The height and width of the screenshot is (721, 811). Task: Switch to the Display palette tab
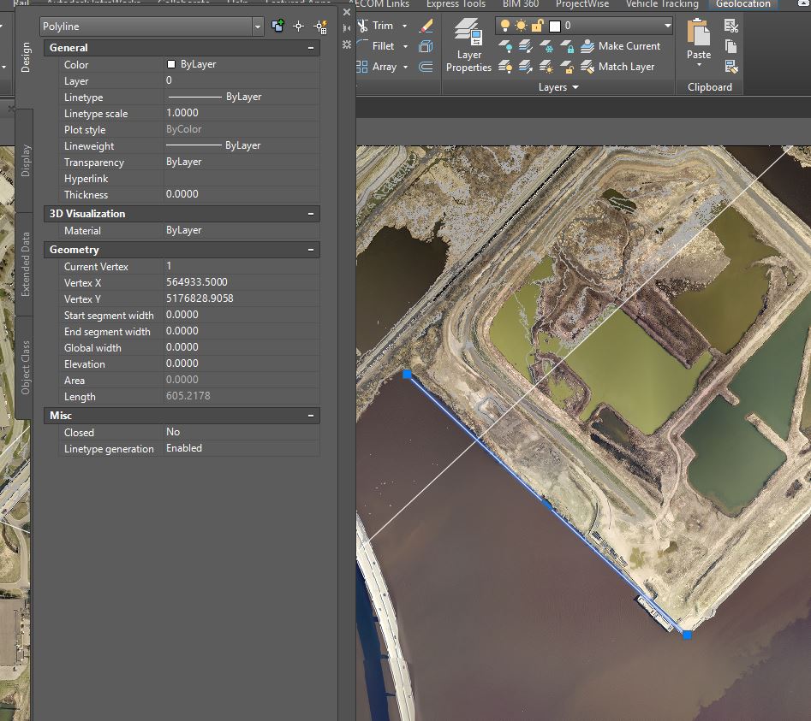click(x=26, y=160)
